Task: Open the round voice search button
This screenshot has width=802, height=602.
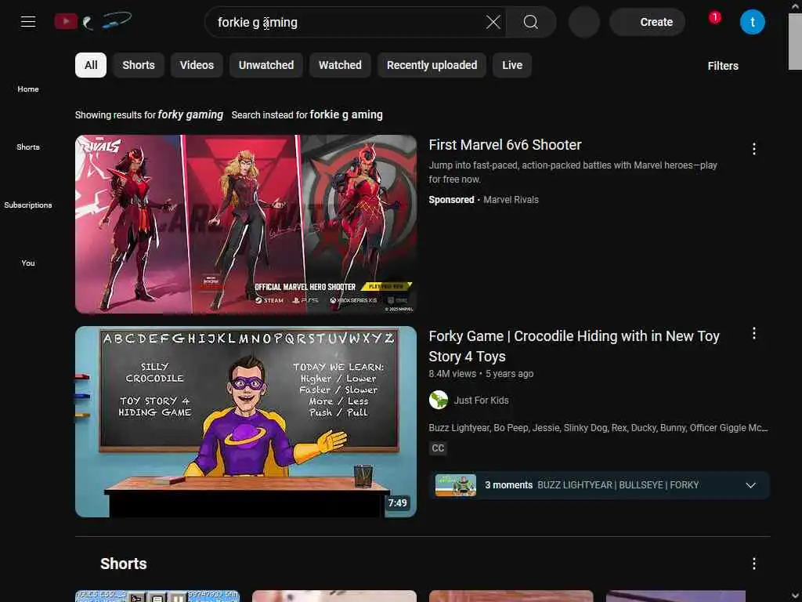Action: [584, 22]
